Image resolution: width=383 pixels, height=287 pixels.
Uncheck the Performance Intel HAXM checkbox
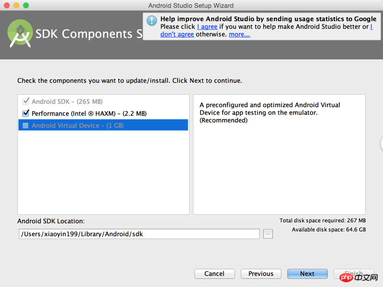25,113
